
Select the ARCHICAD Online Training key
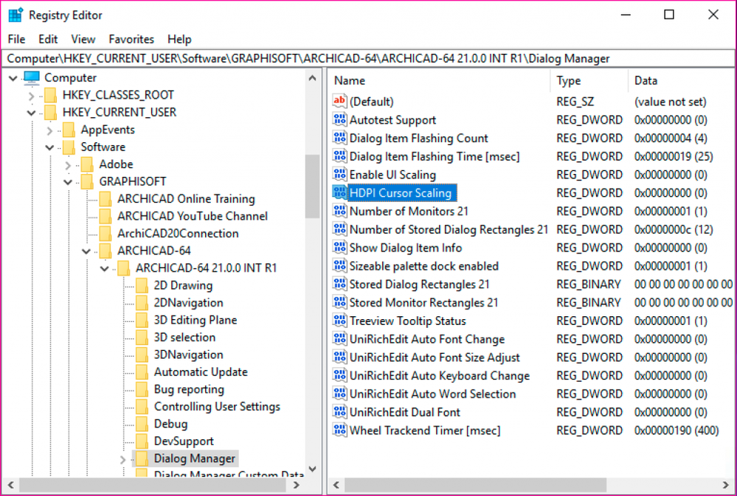[x=186, y=199]
